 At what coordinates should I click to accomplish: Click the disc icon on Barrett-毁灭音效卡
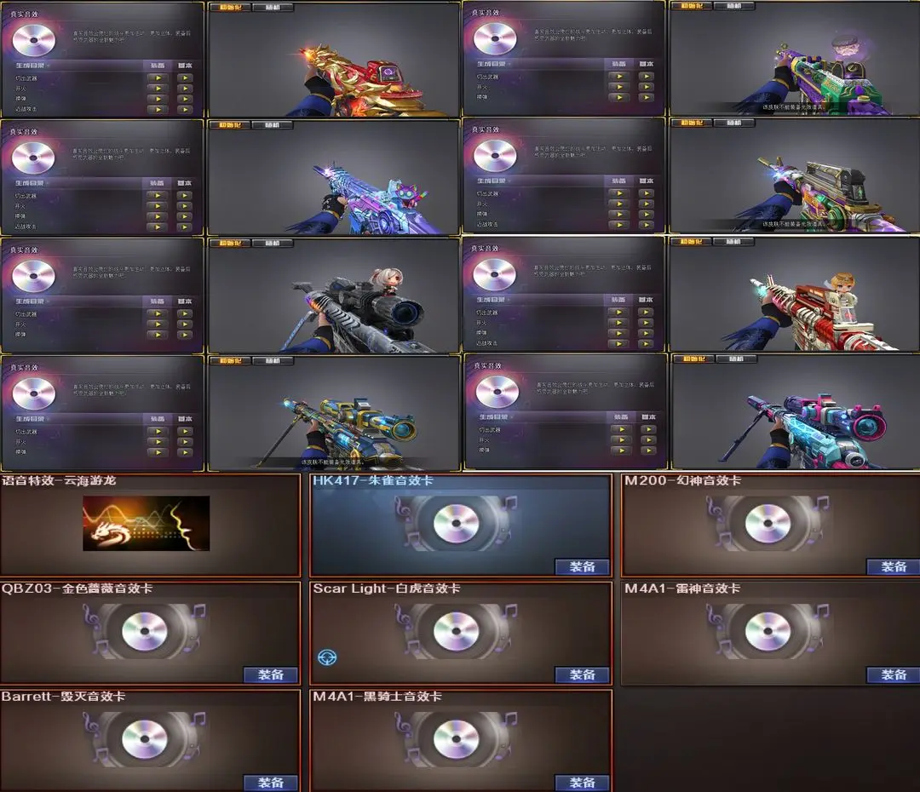[x=144, y=739]
